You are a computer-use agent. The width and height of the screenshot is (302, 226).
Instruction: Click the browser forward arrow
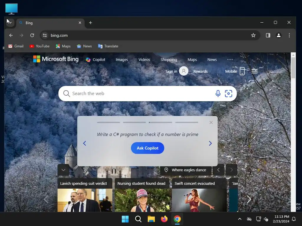coord(21,35)
